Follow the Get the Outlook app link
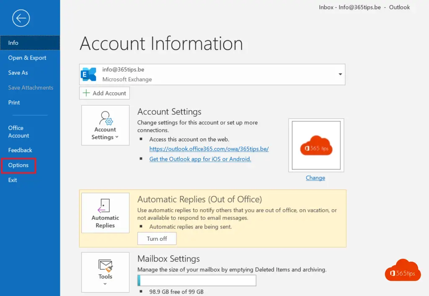 200,159
